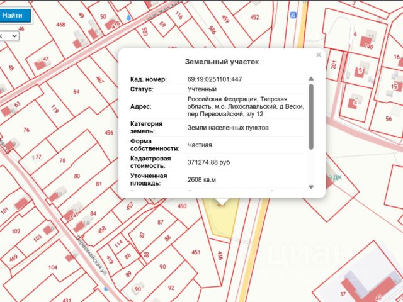Click map parcel 104
The height and width of the screenshot is (302, 403).
click(53, 267)
